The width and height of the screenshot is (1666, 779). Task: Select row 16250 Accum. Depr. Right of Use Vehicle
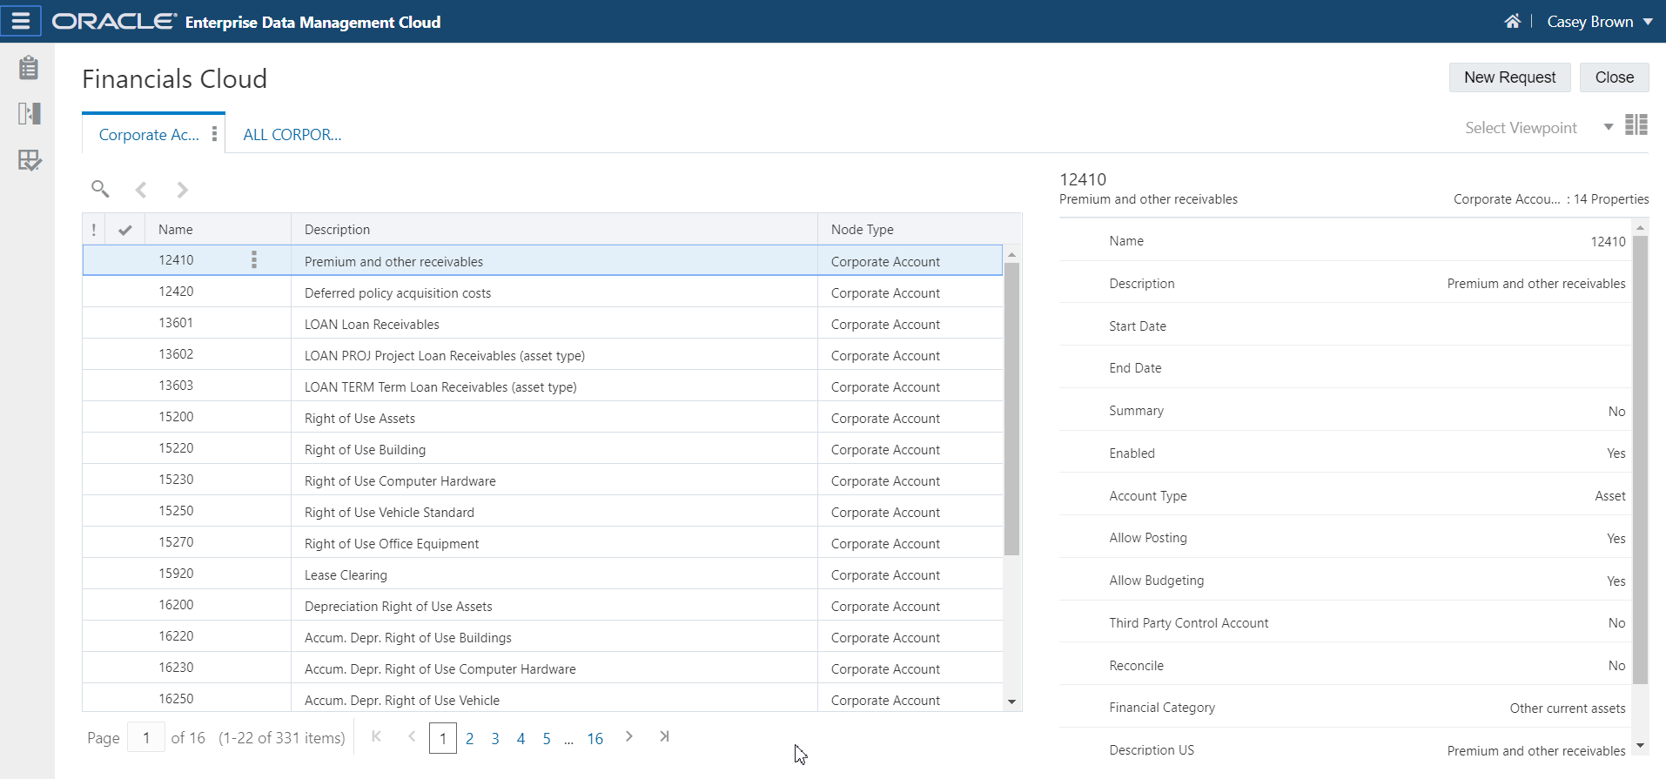(x=542, y=698)
